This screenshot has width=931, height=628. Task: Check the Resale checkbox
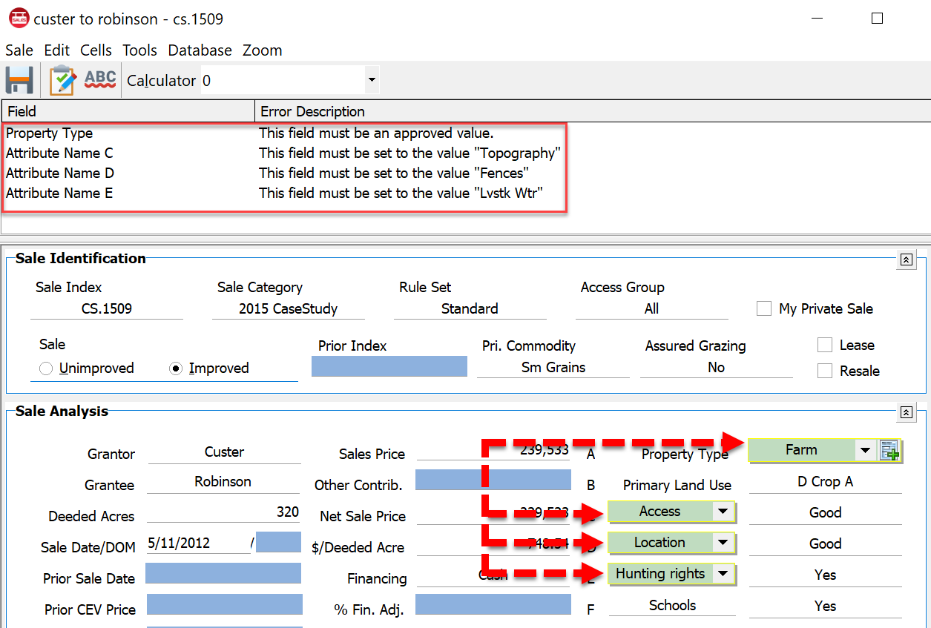[x=825, y=371]
